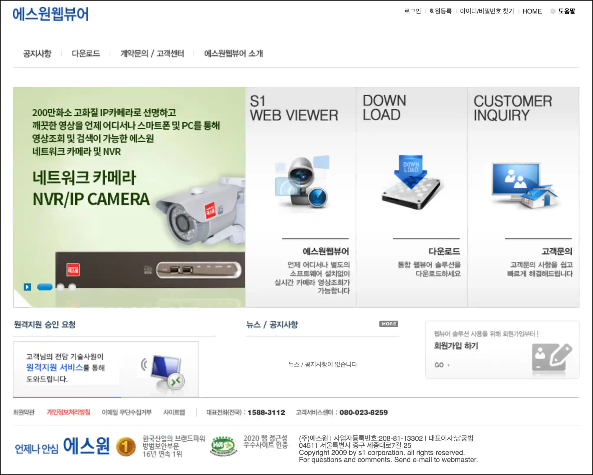Select the first active blue slide indicator
The width and height of the screenshot is (593, 475).
tap(45, 287)
